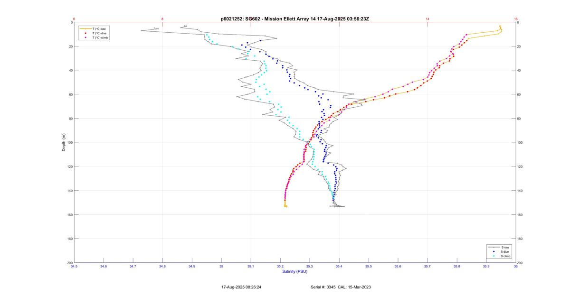Click the 40 tick on left depth axis
570x295 pixels.
click(71, 70)
